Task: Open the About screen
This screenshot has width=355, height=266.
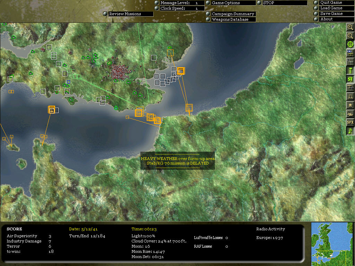Action: tap(337, 19)
